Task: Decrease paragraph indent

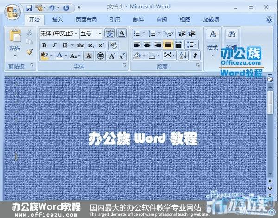Action: click(182, 33)
